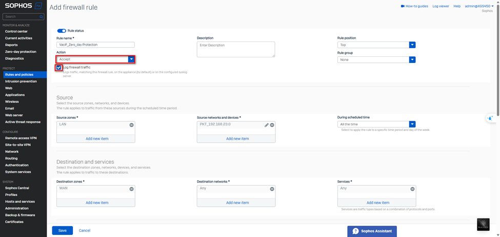This screenshot has height=237, width=500.
Task: Click the Description text area
Action: 235,49
